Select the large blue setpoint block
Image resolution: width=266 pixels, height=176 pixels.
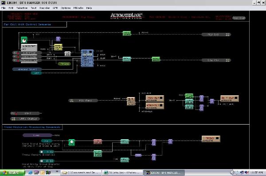pyautogui.click(x=87, y=58)
